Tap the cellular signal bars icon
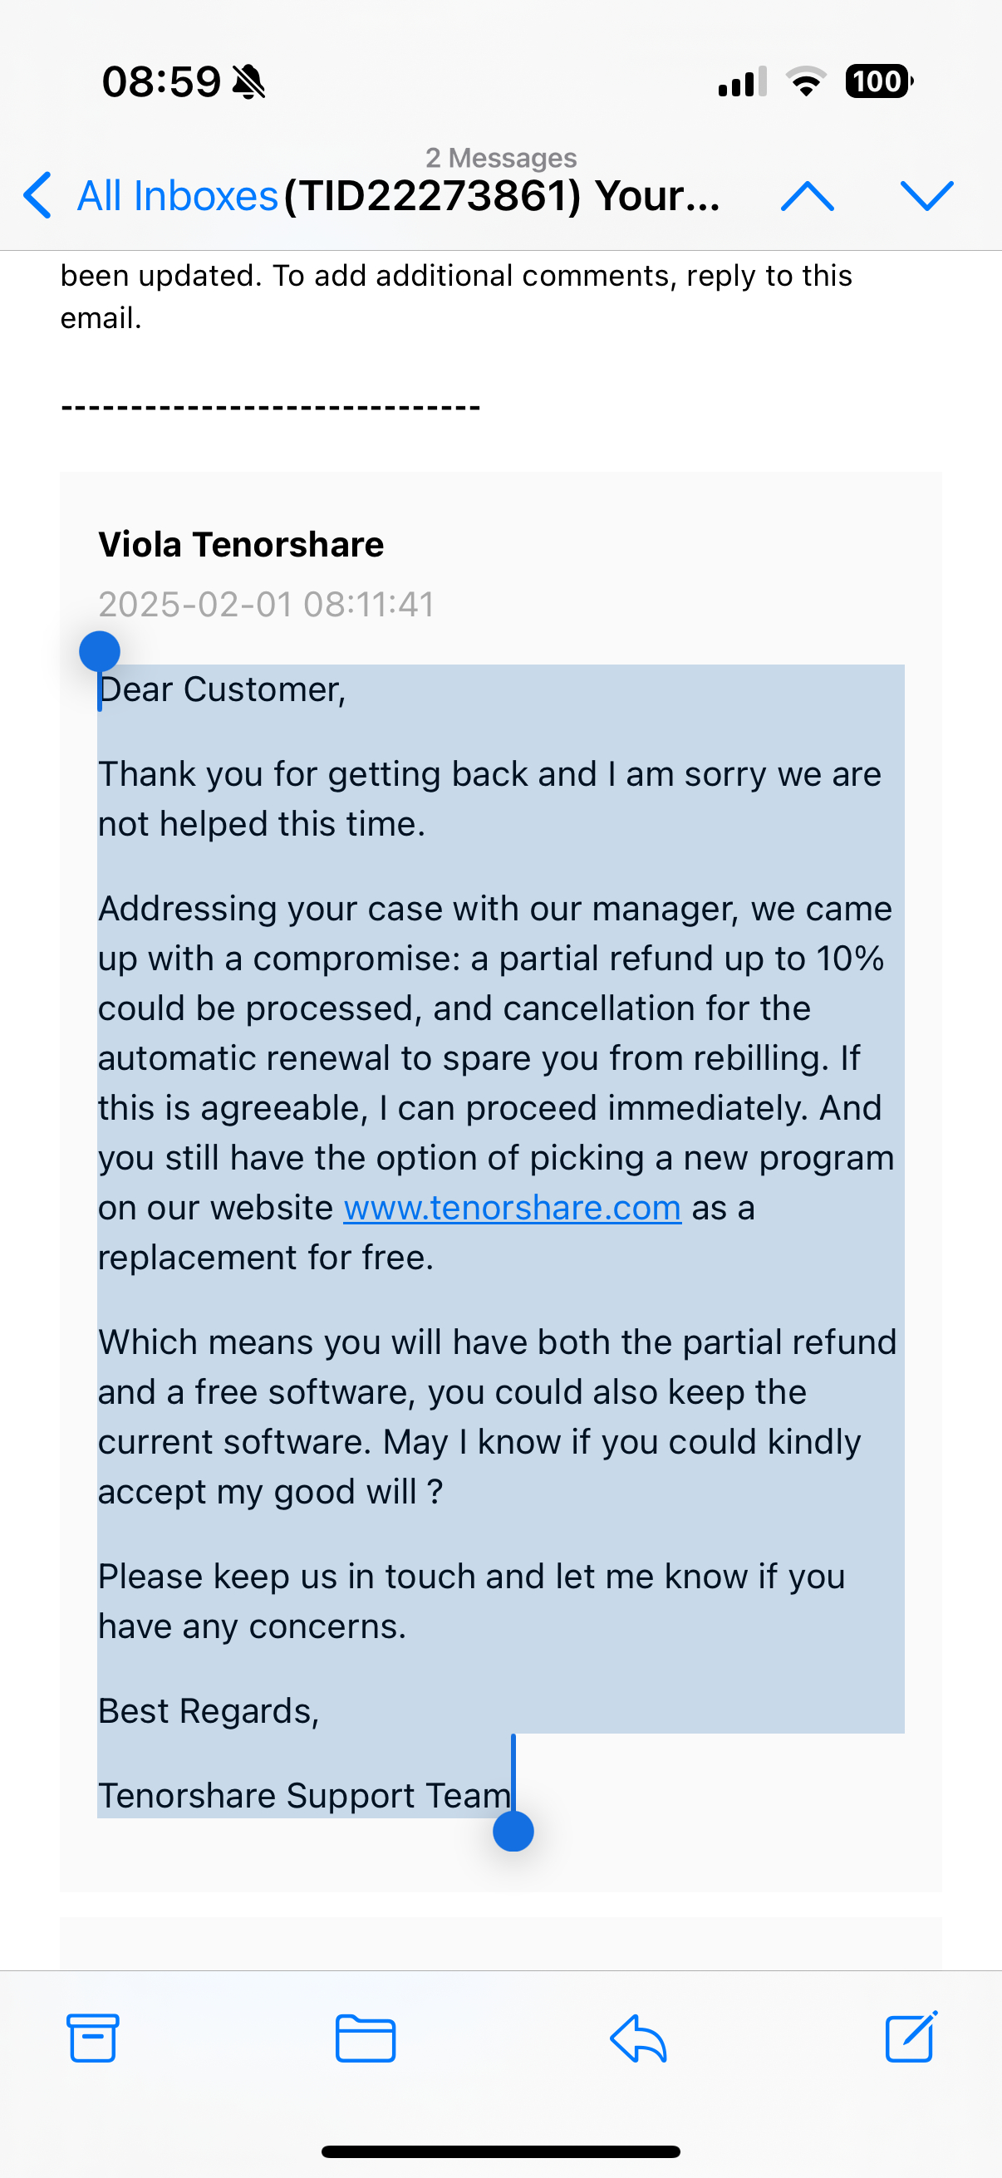The height and width of the screenshot is (2178, 1002). [742, 82]
